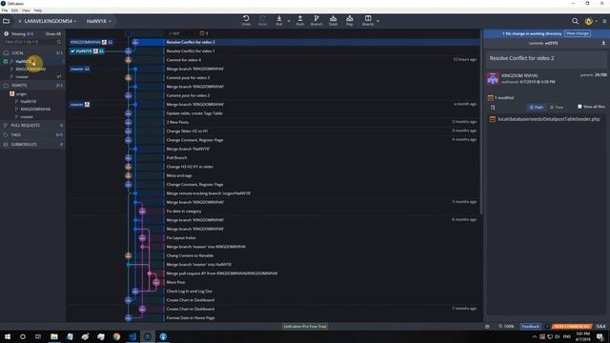Viewport: 610px width, 343px height.
Task: Click the modified file icon beside DetailpostTableSeeder.php
Action: point(492,119)
